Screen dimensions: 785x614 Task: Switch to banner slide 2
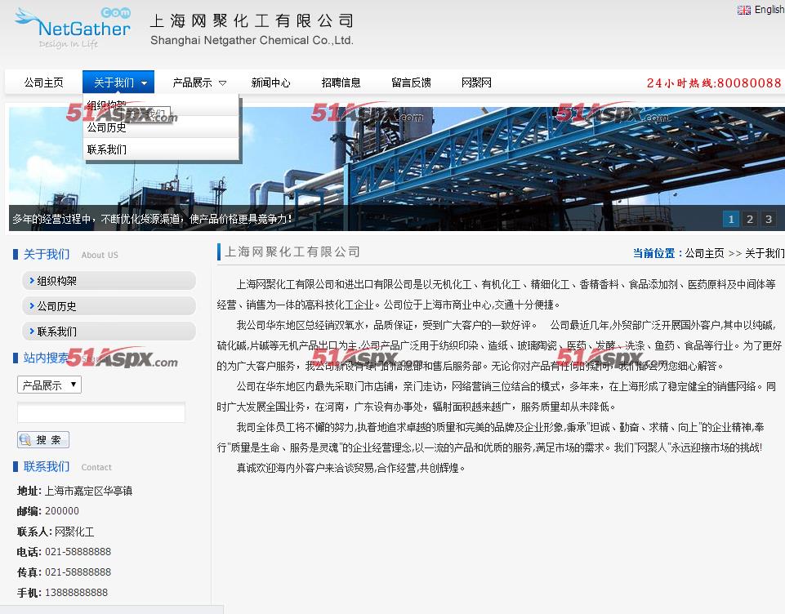(x=750, y=219)
